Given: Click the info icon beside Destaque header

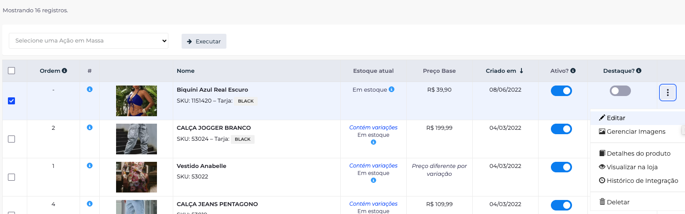Looking at the screenshot, I should [x=639, y=71].
